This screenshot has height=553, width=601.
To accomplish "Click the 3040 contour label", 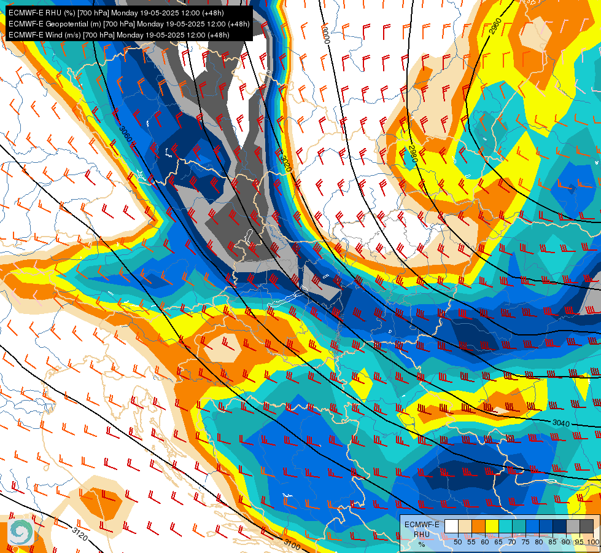I will coord(561,423).
